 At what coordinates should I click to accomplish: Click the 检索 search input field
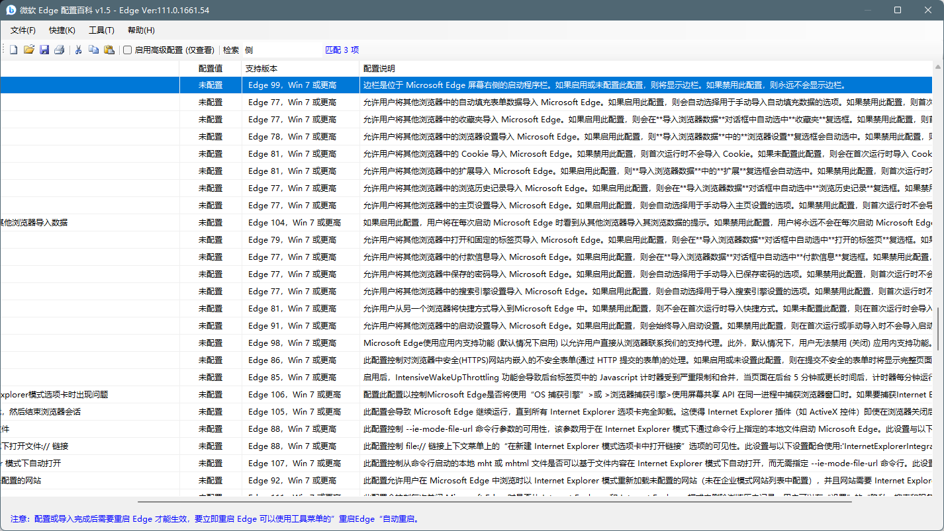point(282,50)
